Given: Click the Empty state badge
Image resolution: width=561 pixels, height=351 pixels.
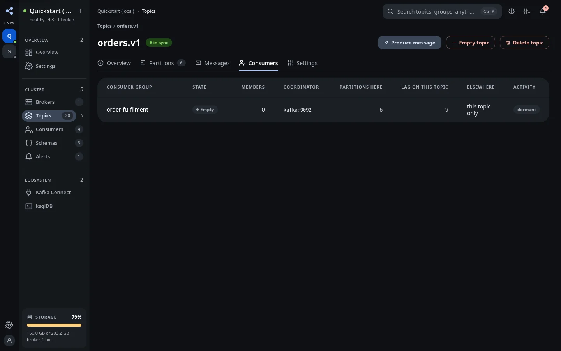Looking at the screenshot, I should (x=205, y=110).
